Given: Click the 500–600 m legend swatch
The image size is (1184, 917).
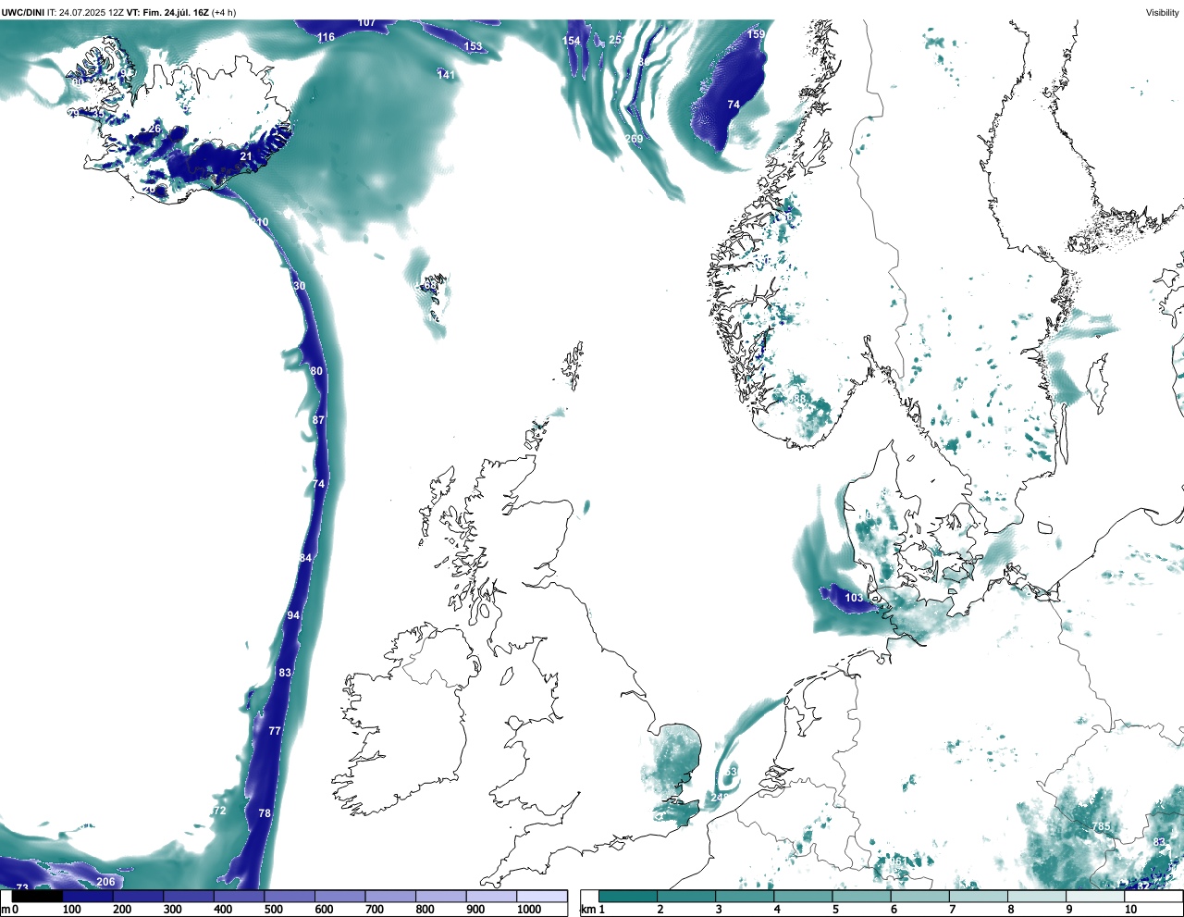Looking at the screenshot, I should (290, 896).
